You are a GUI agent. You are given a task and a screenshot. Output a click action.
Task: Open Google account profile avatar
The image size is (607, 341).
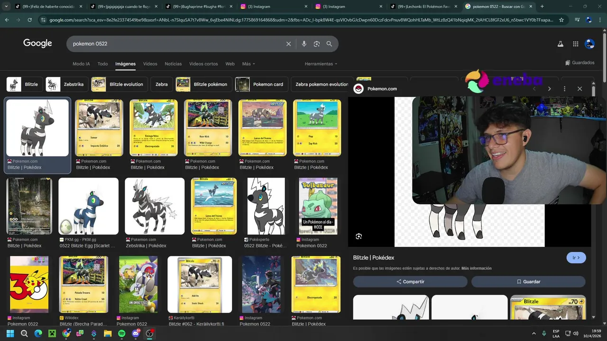pos(589,44)
